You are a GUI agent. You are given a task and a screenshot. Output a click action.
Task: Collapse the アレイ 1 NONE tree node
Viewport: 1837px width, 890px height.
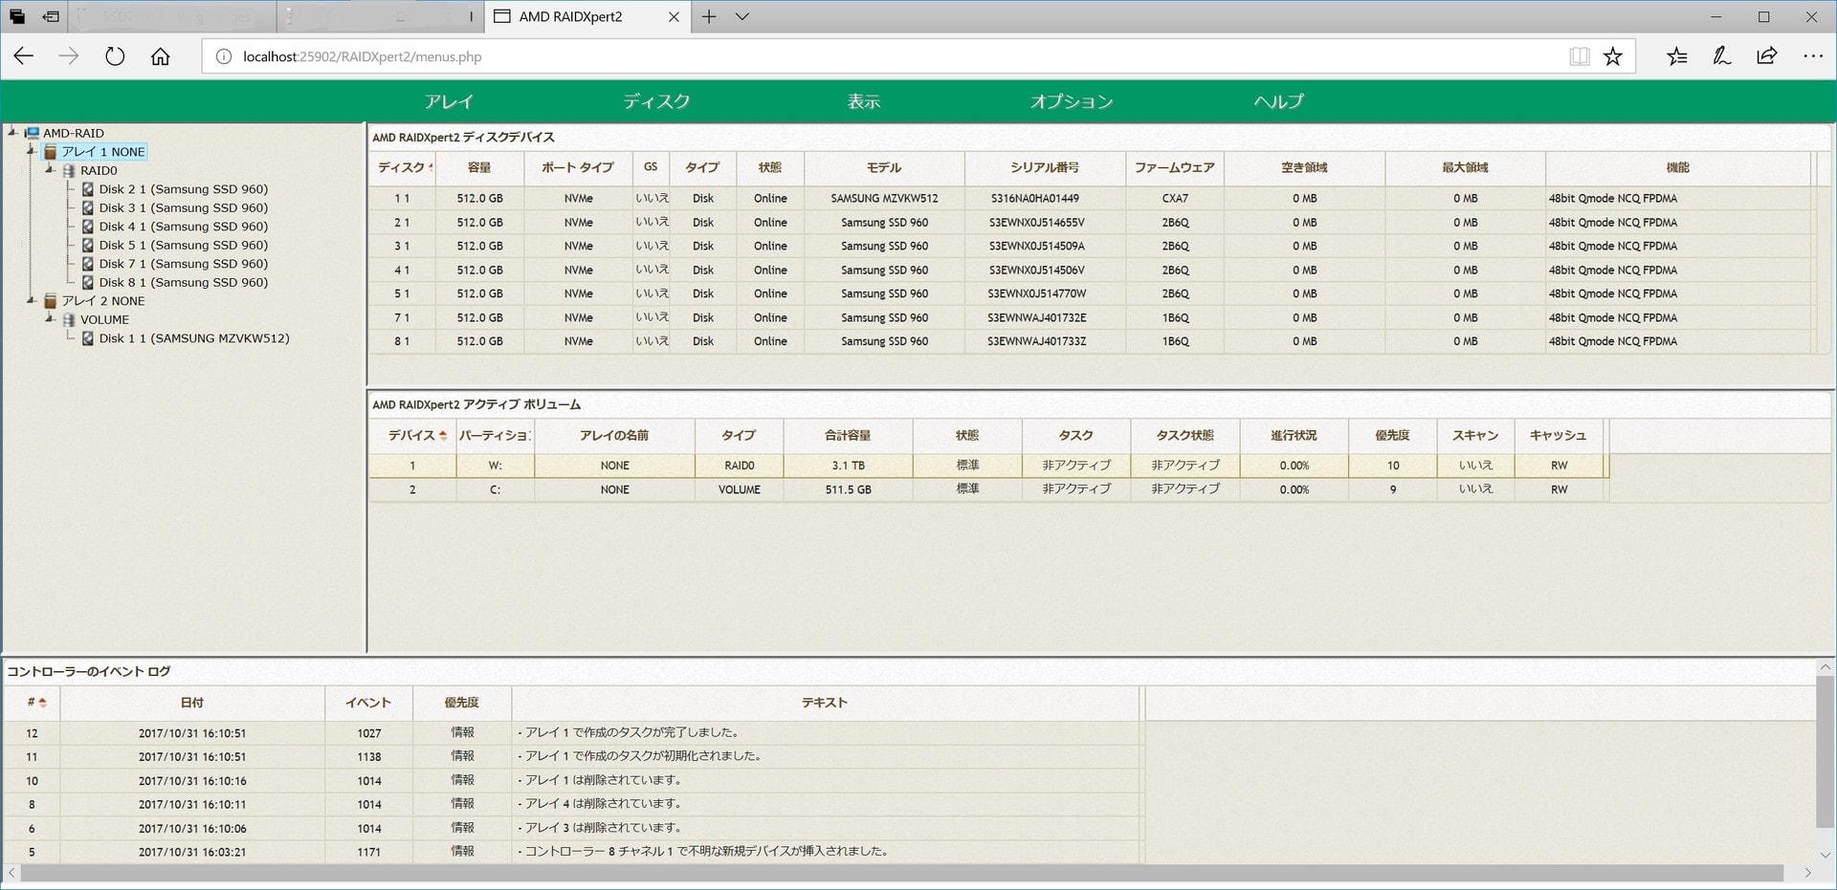pos(31,150)
